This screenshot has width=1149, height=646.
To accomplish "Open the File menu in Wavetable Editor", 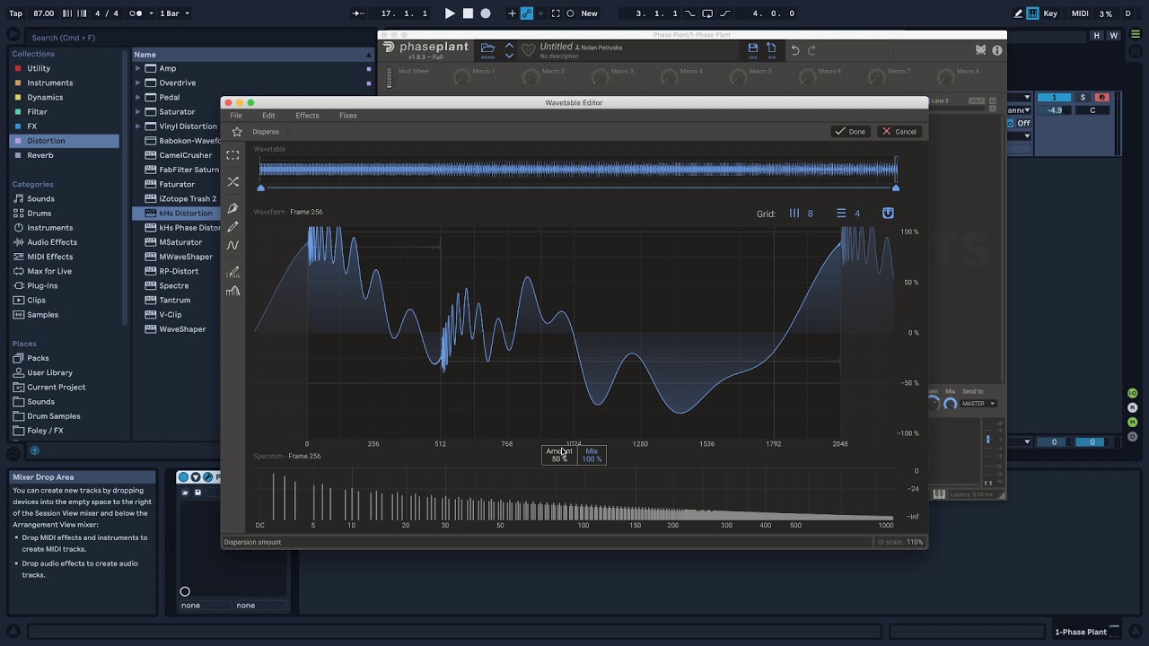I will [236, 116].
